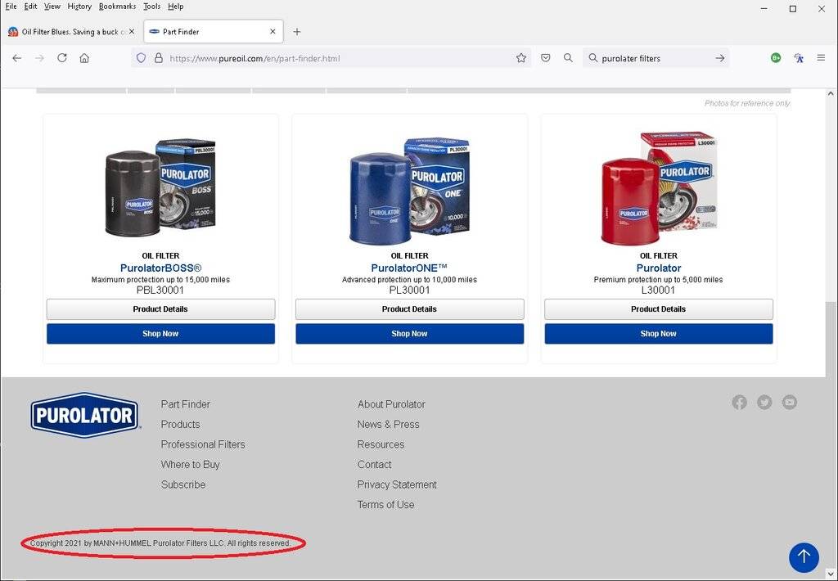View Product Details for PurolatorBOSS PBL30001
The height and width of the screenshot is (581, 838).
160,309
